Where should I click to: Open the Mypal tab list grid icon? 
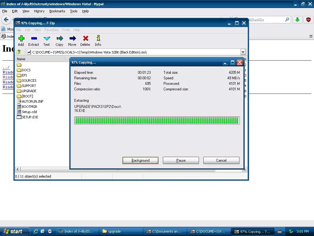coord(311,36)
